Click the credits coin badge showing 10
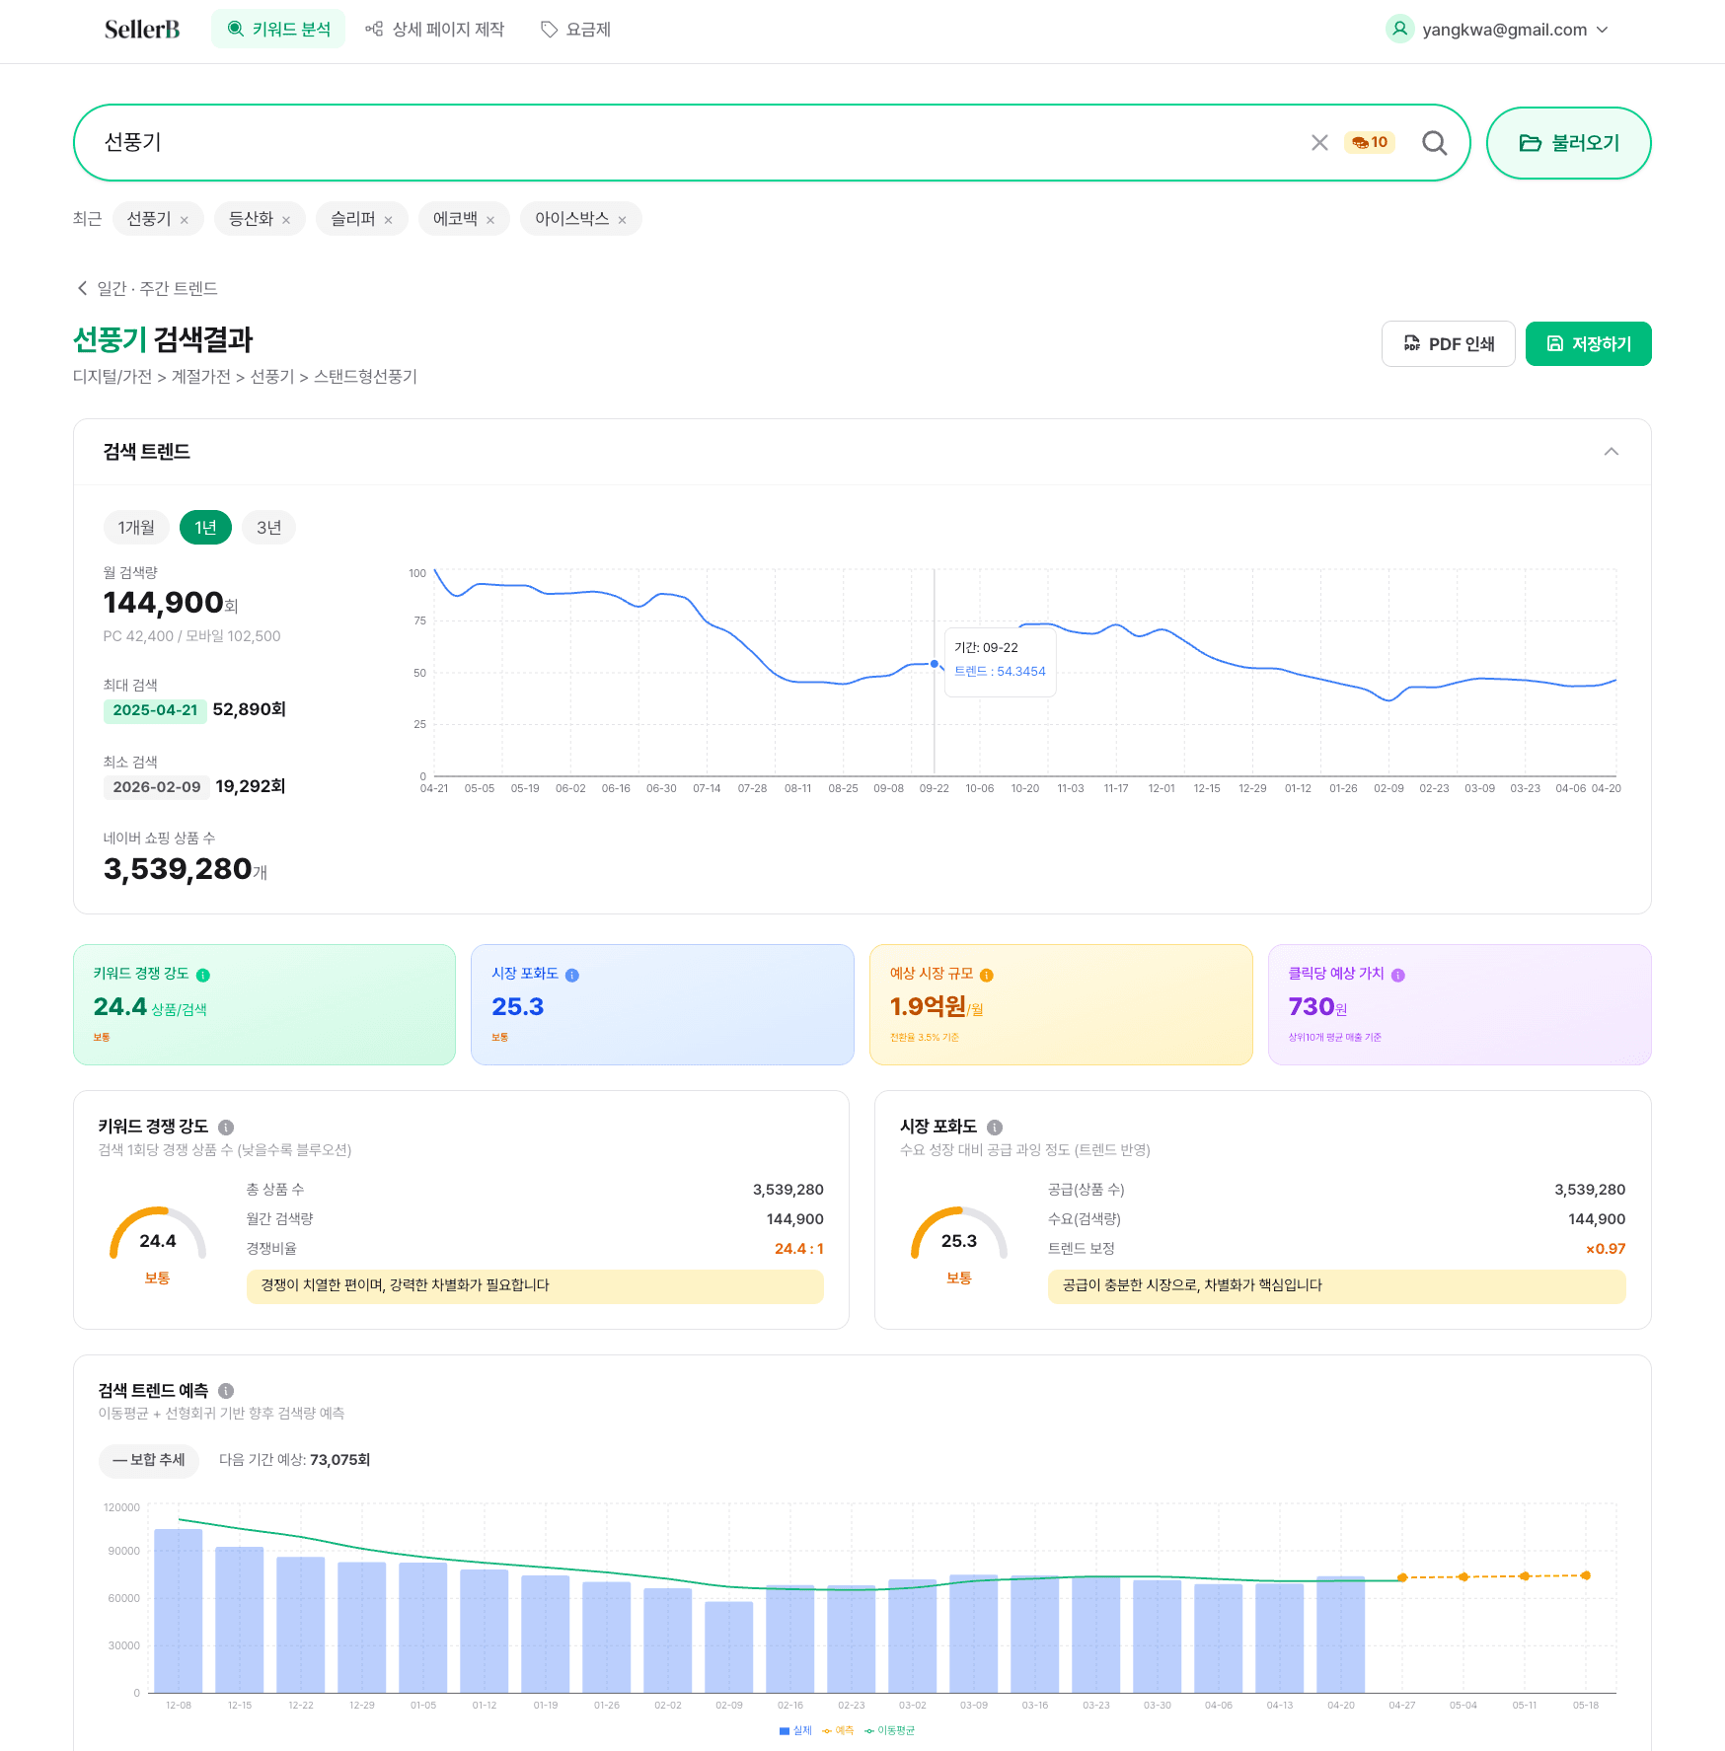Image resolution: width=1725 pixels, height=1751 pixels. (x=1370, y=142)
